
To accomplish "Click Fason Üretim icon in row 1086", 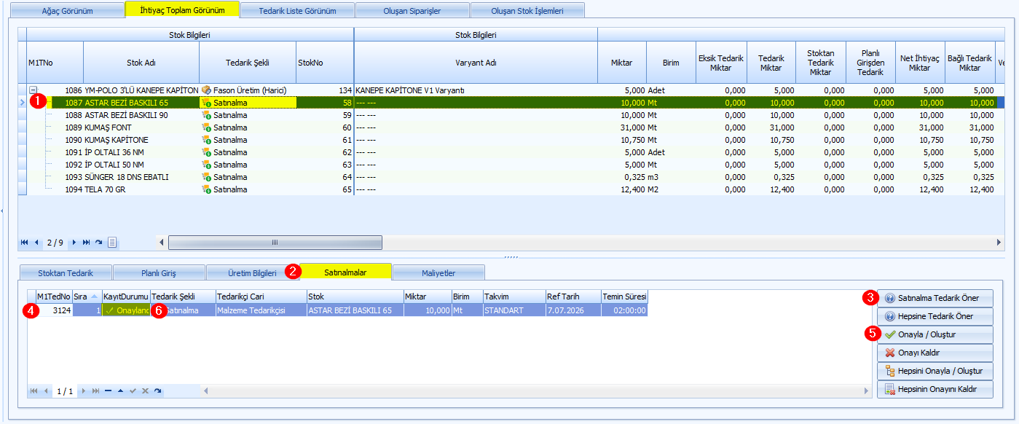I will [206, 90].
